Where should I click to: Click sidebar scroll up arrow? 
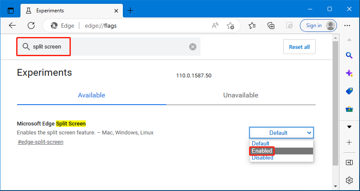click(x=349, y=40)
